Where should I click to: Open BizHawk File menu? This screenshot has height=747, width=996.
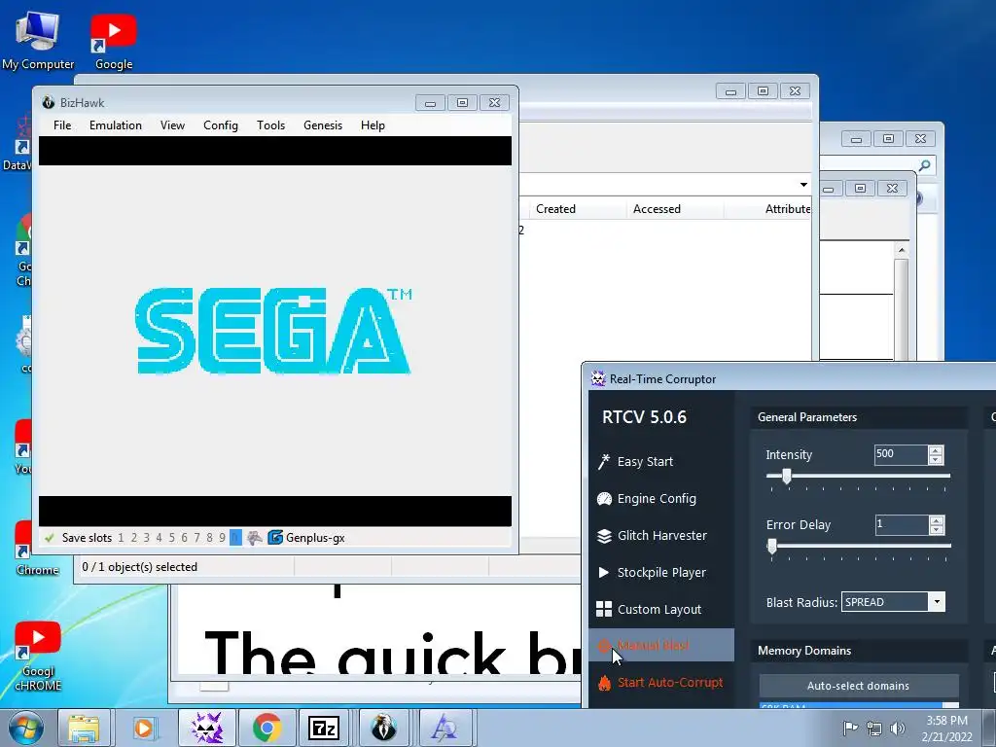62,125
